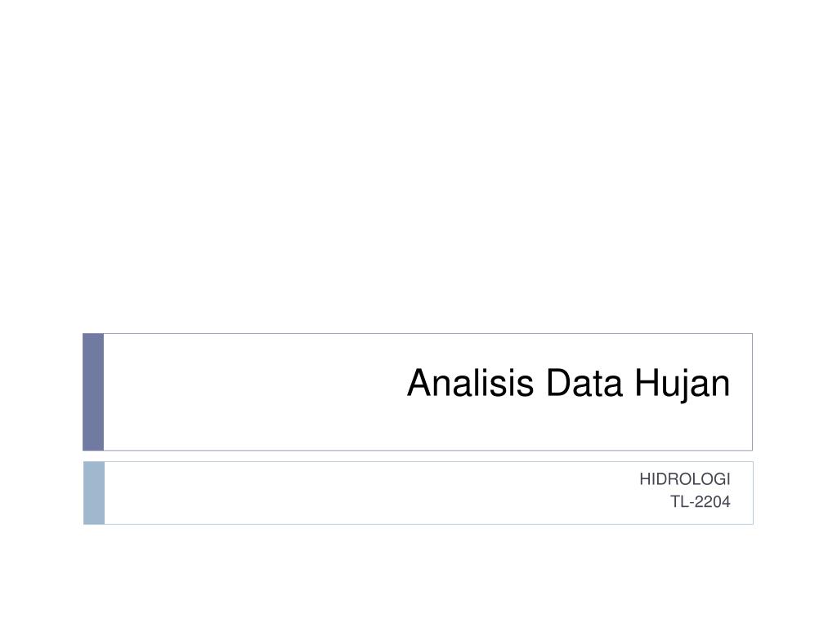
Task: Click the title text Analisis Data Hujan
Action: [x=569, y=384]
